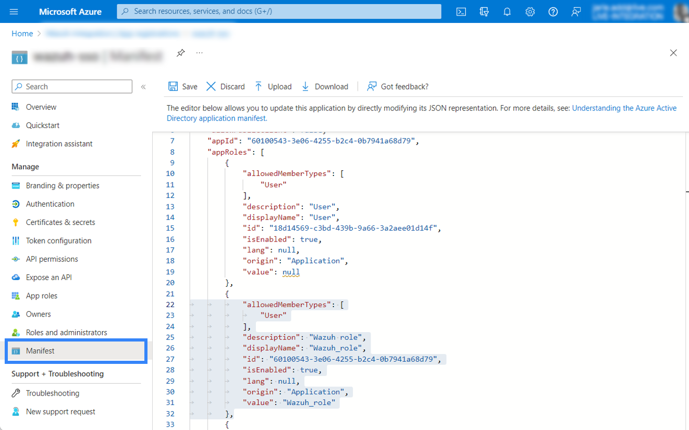Click the account avatar at top right

pos(681,11)
